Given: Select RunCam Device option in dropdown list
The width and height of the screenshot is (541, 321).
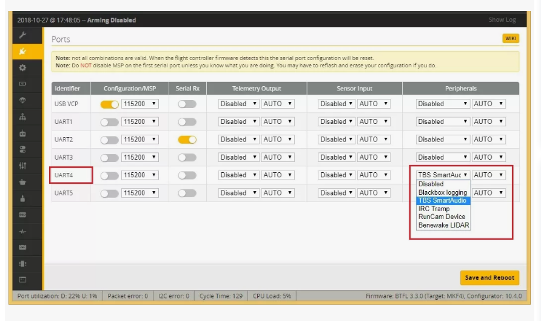Looking at the screenshot, I should tap(442, 217).
